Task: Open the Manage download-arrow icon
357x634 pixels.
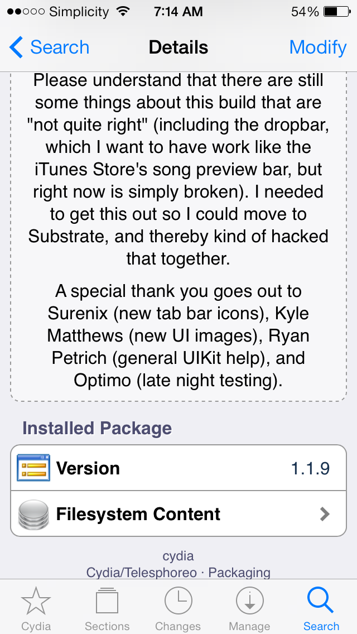Action: pyautogui.click(x=250, y=601)
